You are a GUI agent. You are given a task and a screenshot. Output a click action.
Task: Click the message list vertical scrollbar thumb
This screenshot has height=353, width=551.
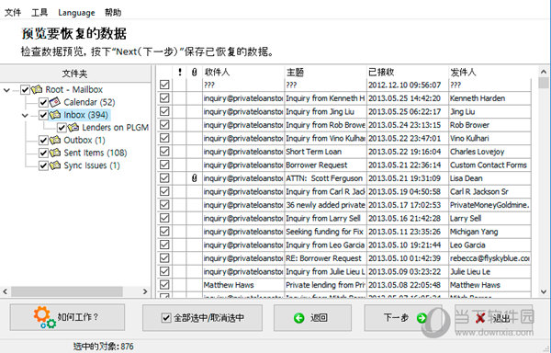pyautogui.click(x=544, y=83)
